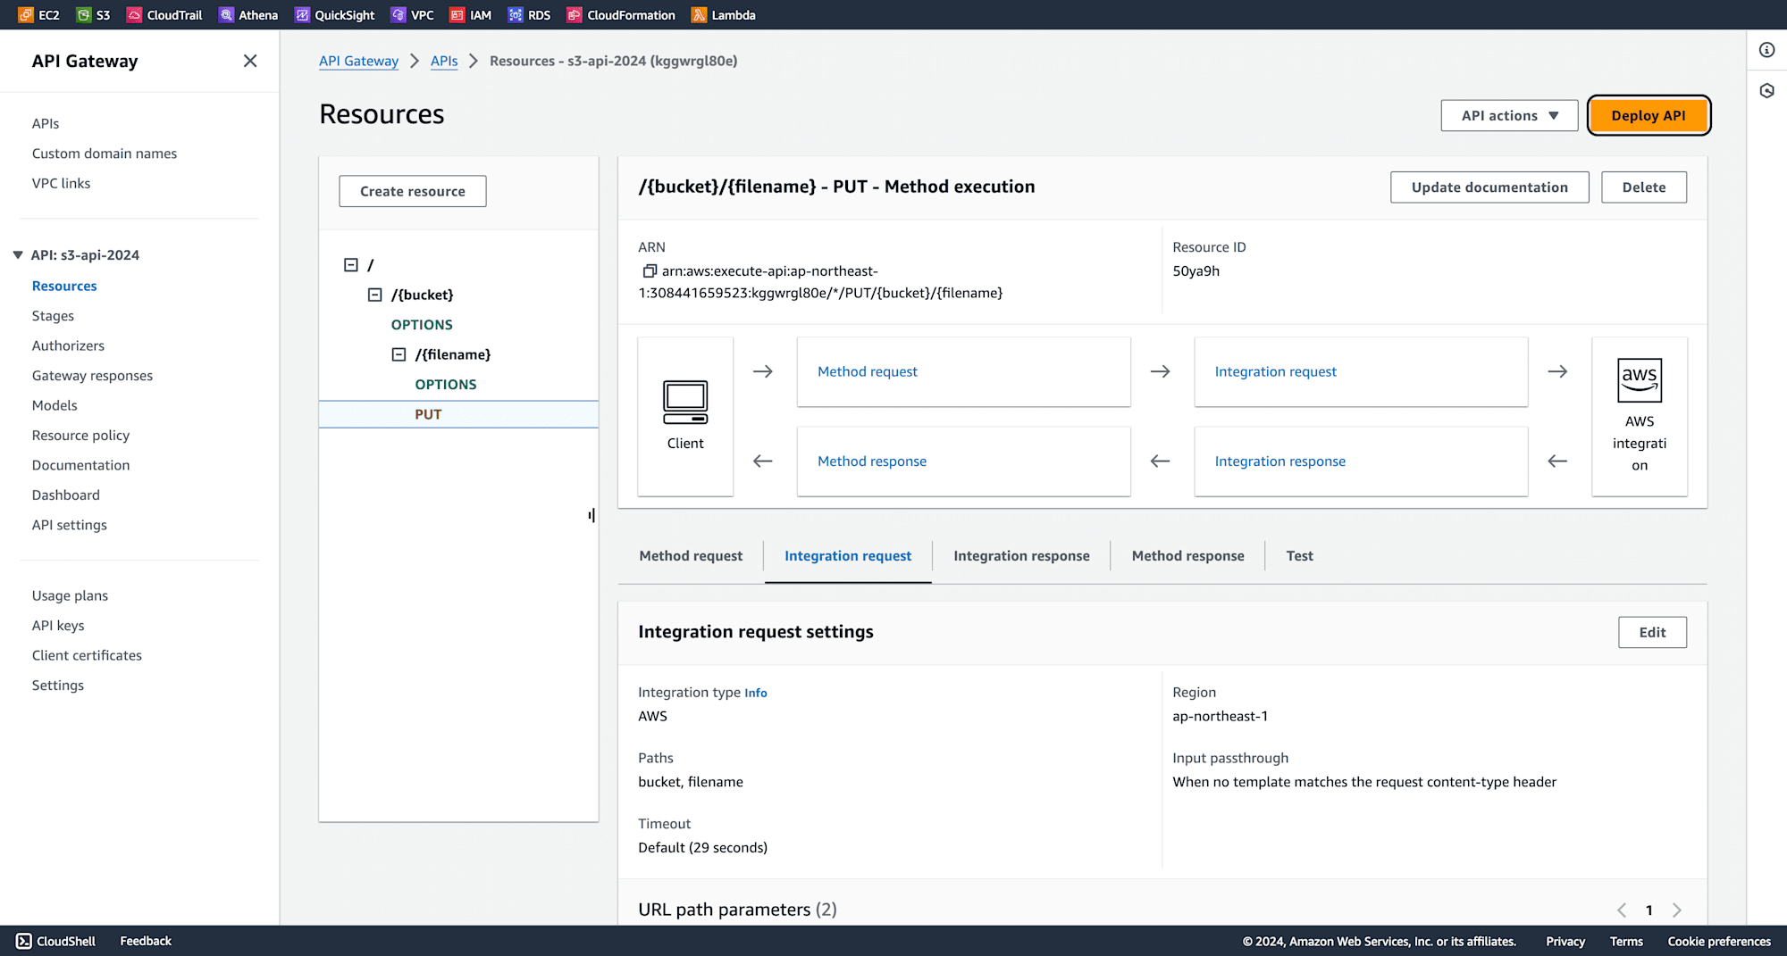Collapse the root / resource node
The width and height of the screenshot is (1787, 956).
pos(351,265)
